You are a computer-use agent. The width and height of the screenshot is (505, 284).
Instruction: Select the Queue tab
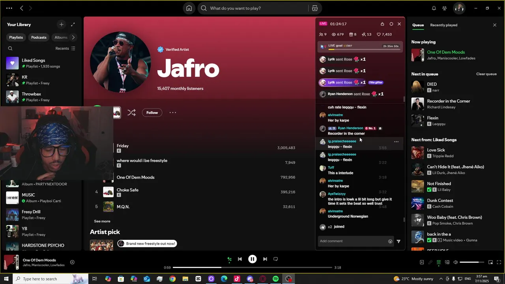(418, 25)
